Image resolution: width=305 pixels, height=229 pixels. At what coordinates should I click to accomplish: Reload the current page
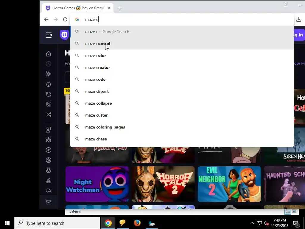tap(65, 19)
